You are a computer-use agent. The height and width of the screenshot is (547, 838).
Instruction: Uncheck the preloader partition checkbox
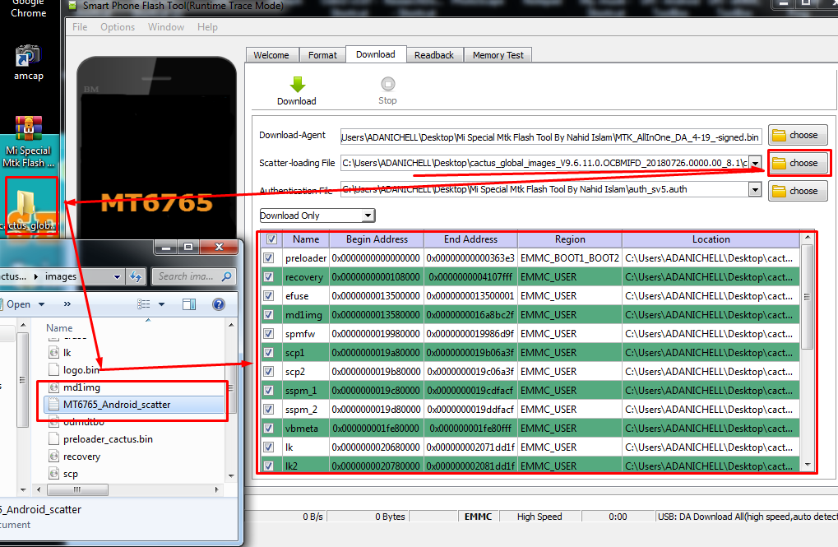(x=268, y=258)
